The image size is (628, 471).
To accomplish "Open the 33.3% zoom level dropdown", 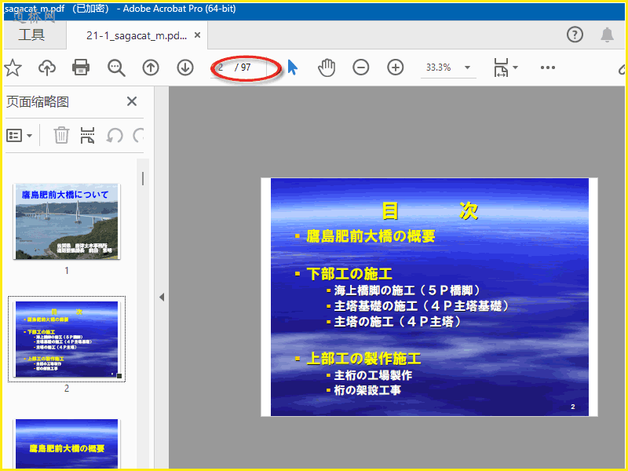I will (467, 68).
